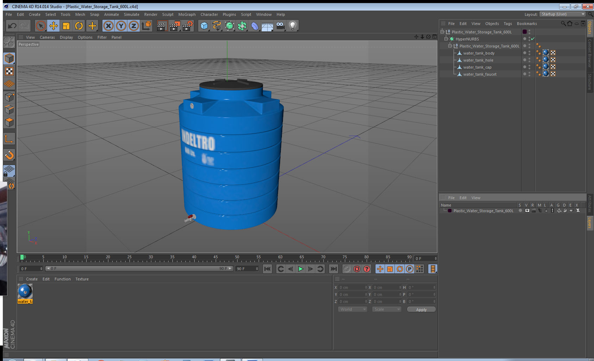Add Cube primitive object icon
The width and height of the screenshot is (594, 361).
point(204,26)
